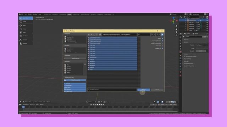Screen dimensions: 227x127
Task: Click the viewport zoom icon
Action: click(x=176, y=26)
